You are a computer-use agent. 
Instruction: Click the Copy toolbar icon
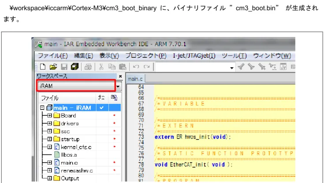click(112, 66)
